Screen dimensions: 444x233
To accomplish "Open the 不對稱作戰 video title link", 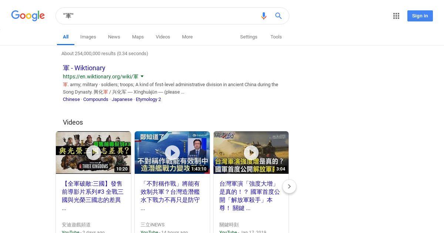I will (171, 196).
